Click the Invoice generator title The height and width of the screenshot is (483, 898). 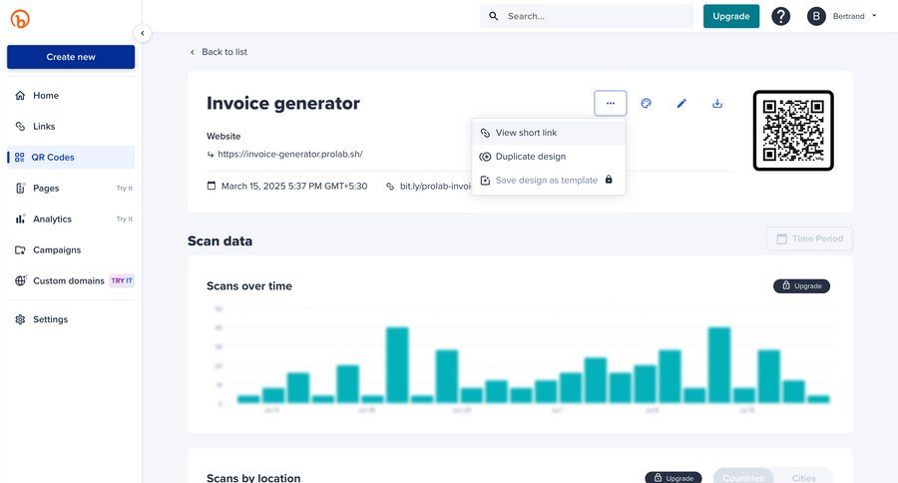tap(283, 103)
